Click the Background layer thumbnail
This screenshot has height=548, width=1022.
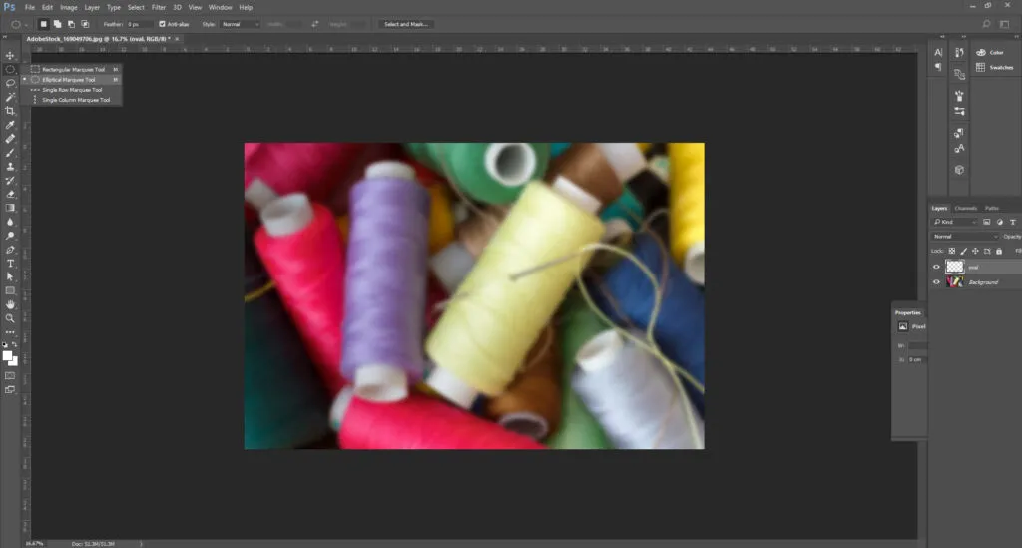pos(954,282)
